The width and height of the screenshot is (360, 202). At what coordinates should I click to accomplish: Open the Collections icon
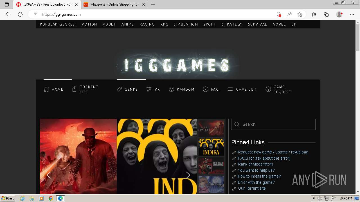click(326, 14)
